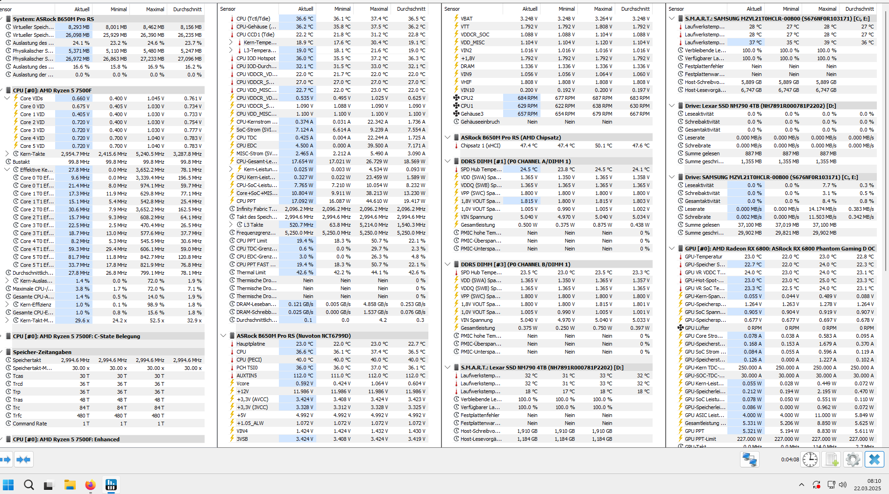Expand the L3 Takte row

pyautogui.click(x=231, y=225)
